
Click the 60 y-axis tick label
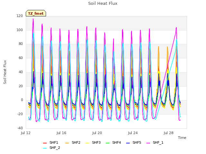point(21,58)
